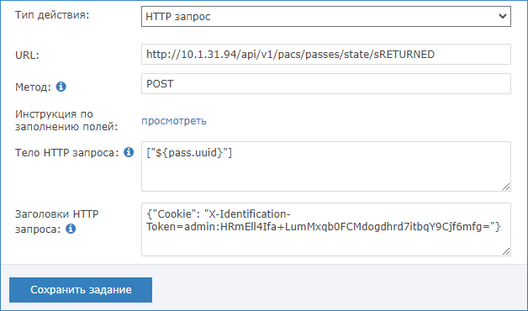The width and height of the screenshot is (528, 311).
Task: Click info icon beside Заголовки HTTP запроса
Action: 71,229
